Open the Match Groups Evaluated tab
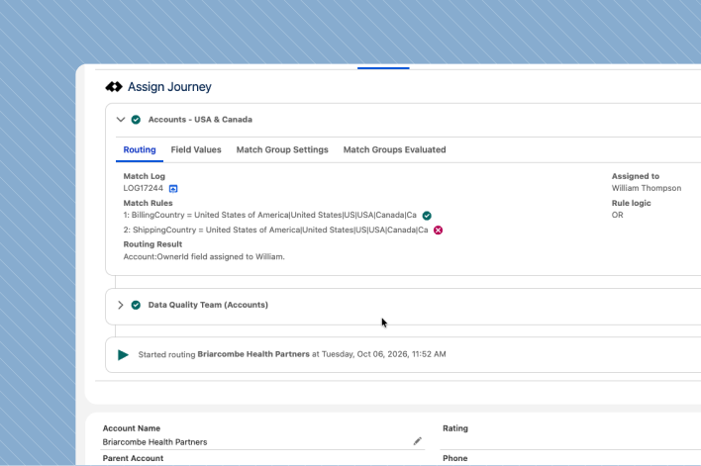The height and width of the screenshot is (466, 701). click(394, 149)
